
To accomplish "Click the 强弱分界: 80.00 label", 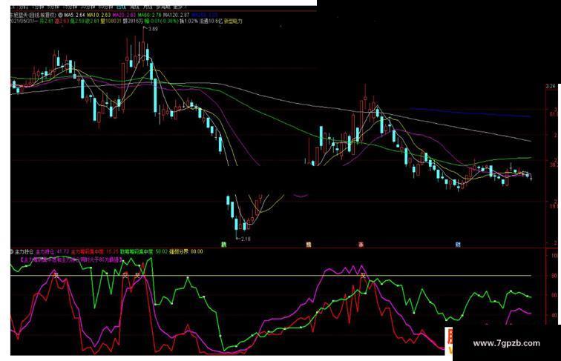I will pyautogui.click(x=186, y=251).
